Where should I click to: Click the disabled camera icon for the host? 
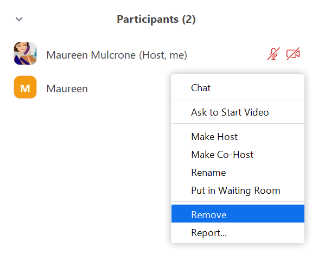coord(293,54)
